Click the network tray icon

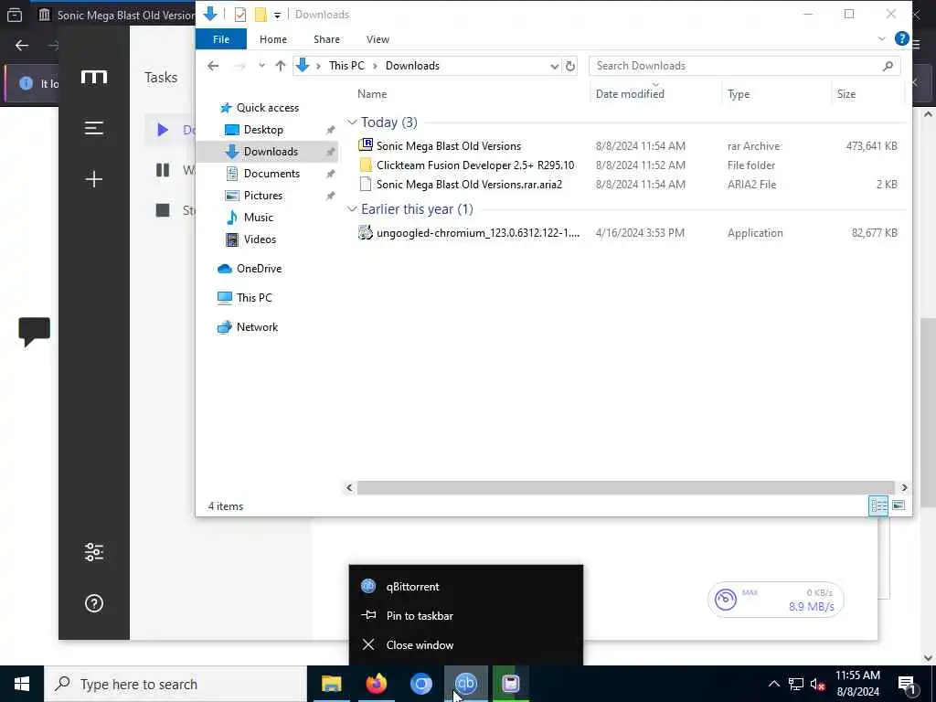tap(796, 684)
